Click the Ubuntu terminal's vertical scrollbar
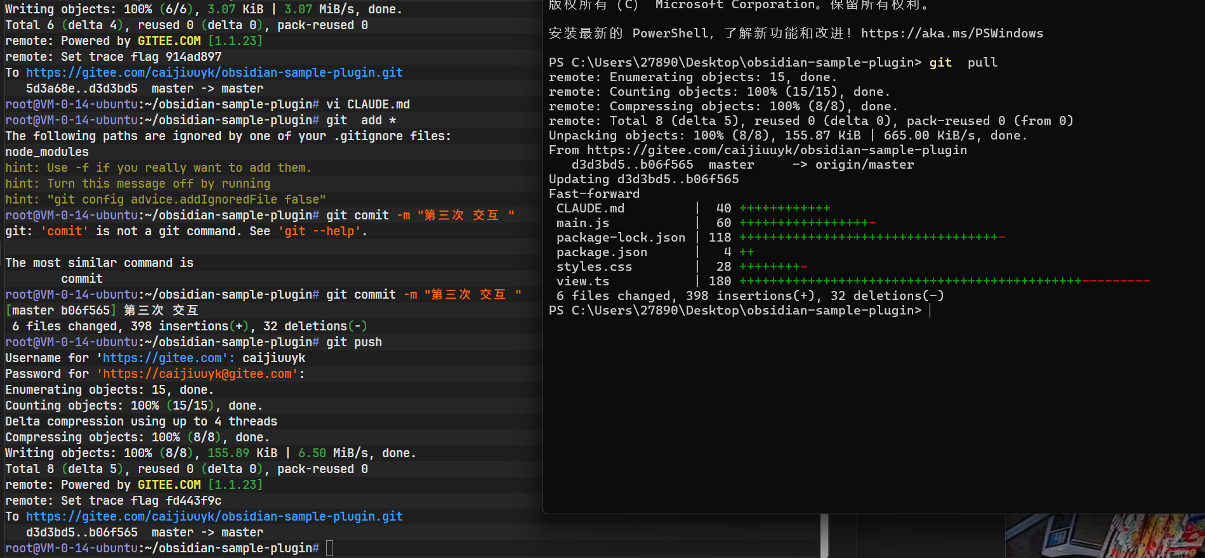 [824, 536]
